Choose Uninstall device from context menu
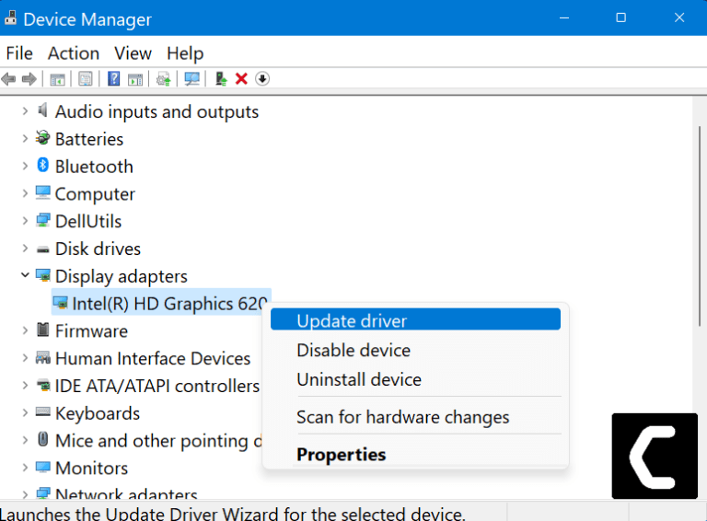 pyautogui.click(x=358, y=379)
